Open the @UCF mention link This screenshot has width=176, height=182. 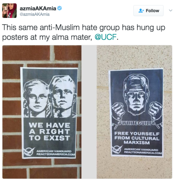(x=106, y=37)
